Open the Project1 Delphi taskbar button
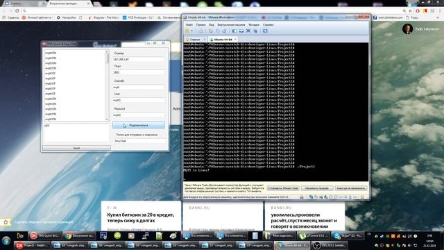Viewport: 444px width, 250px height. [32, 245]
